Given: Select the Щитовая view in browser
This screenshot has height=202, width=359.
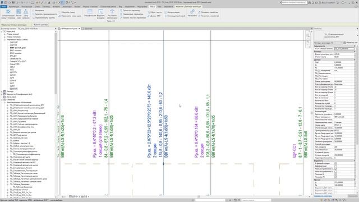Looking at the screenshot, I should (x=13, y=89).
